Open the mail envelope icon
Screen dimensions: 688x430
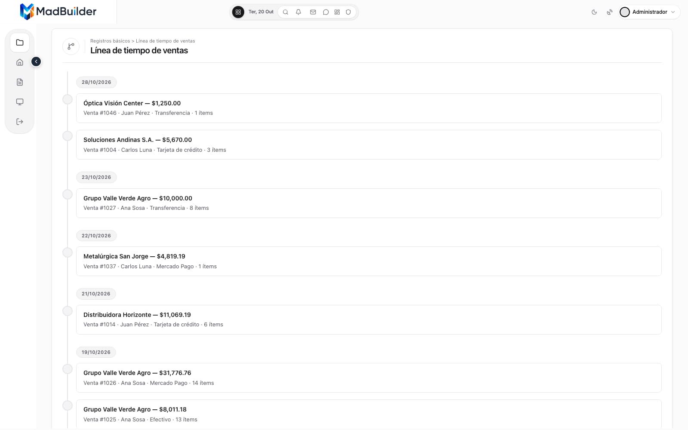click(x=313, y=12)
